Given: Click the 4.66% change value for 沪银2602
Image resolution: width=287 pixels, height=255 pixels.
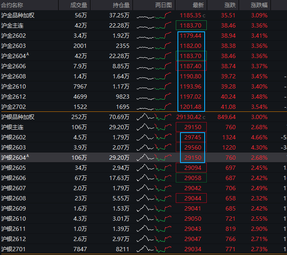Looking at the screenshot, I should 259,137.
